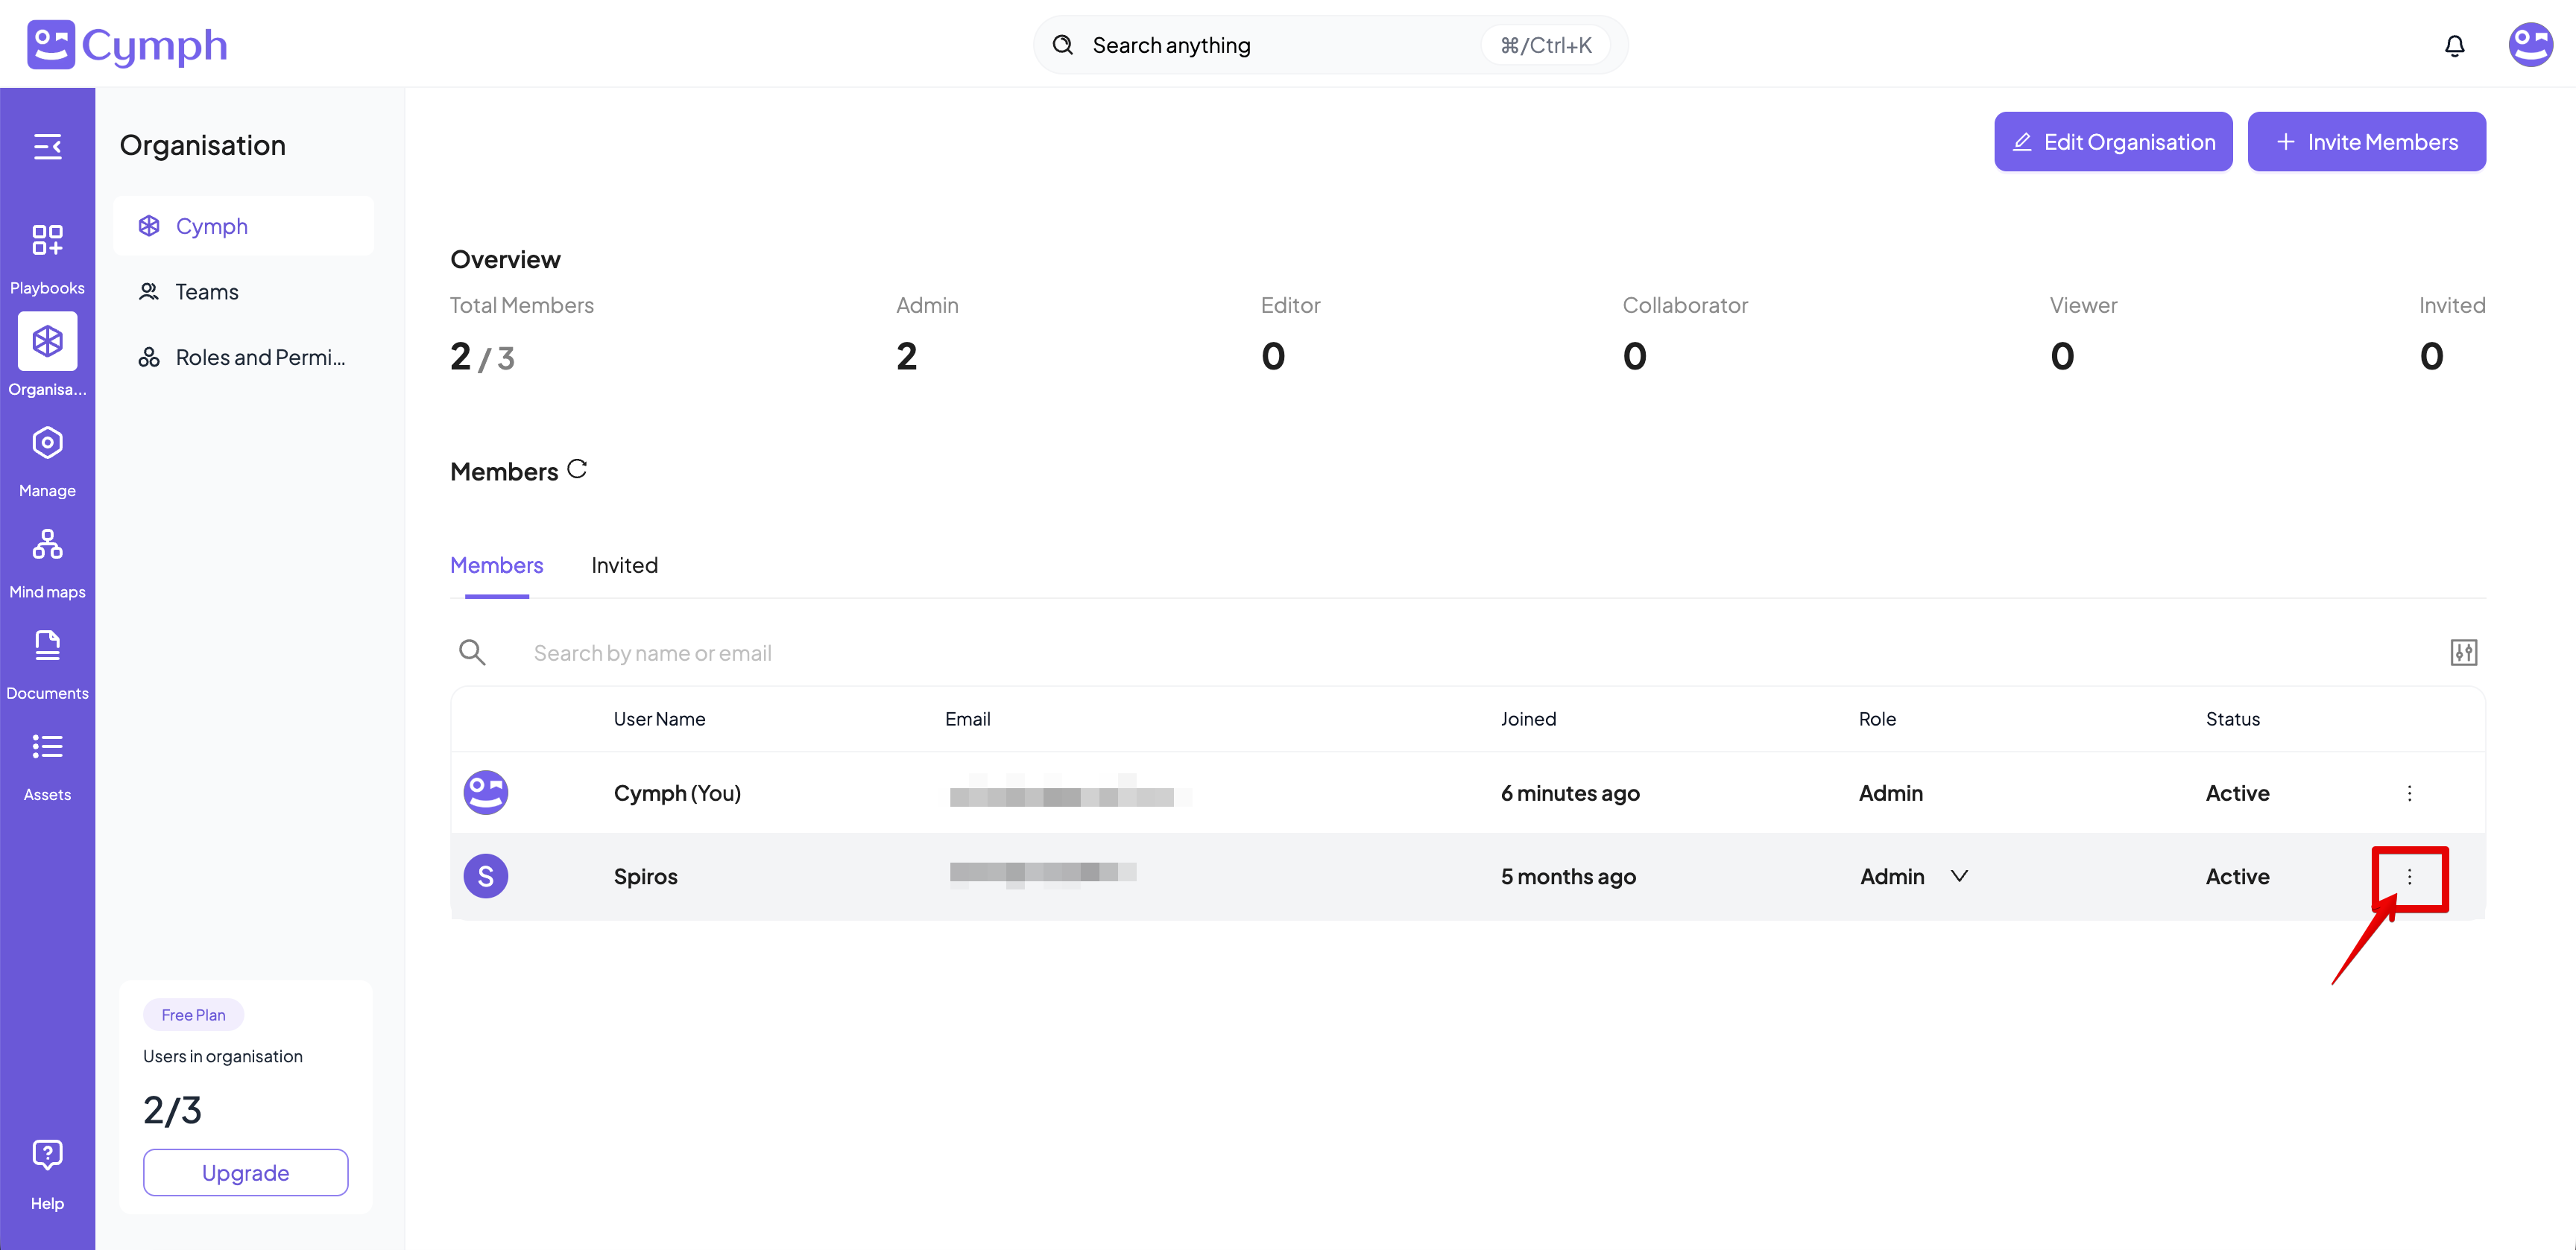Open three-dot menu for Cymph (You)
This screenshot has height=1250, width=2576.
[x=2409, y=793]
